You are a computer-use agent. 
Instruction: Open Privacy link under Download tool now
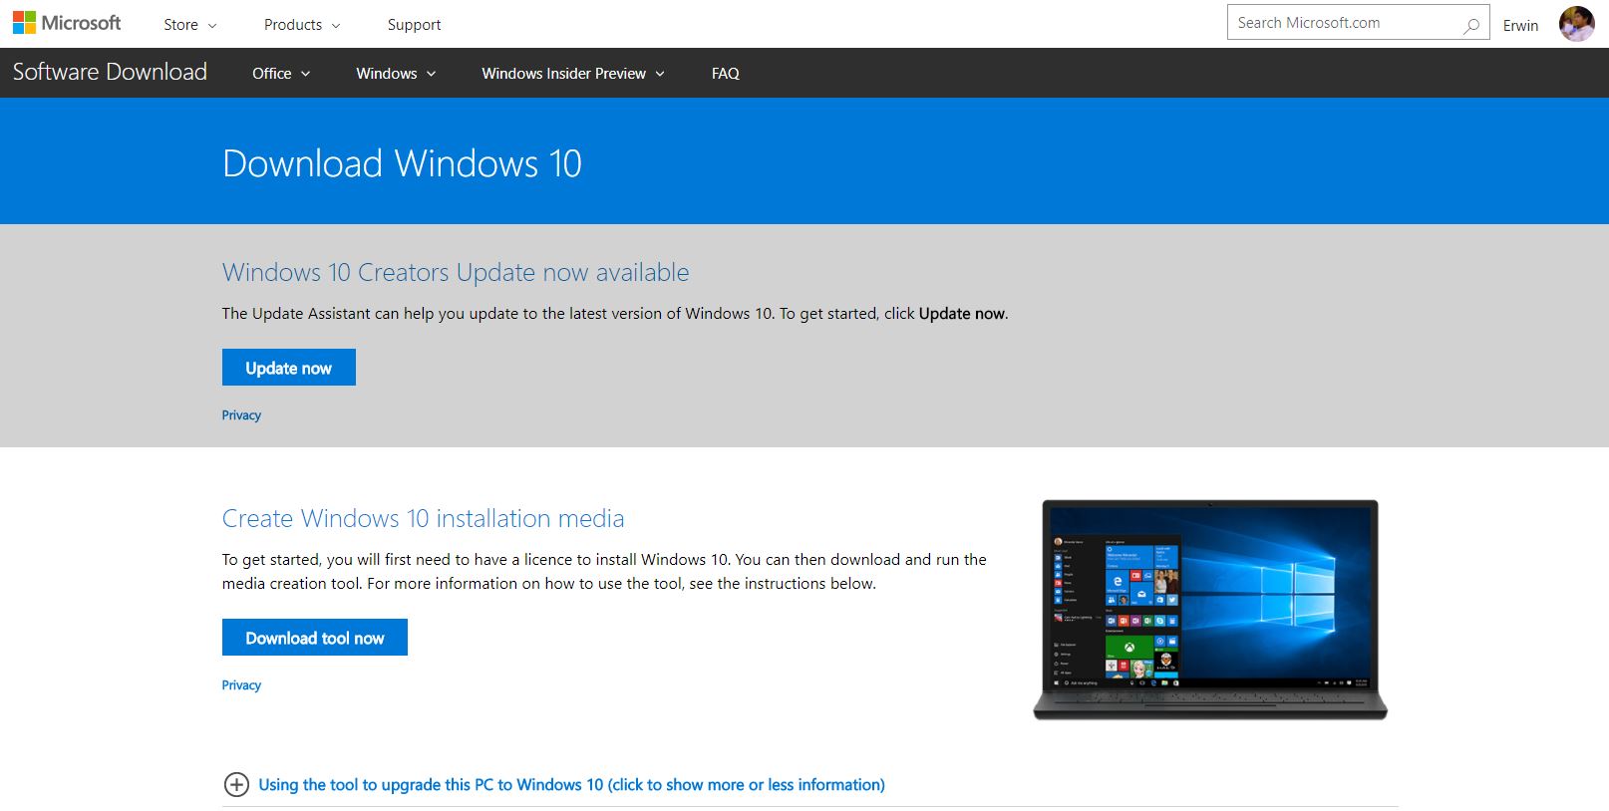241,685
